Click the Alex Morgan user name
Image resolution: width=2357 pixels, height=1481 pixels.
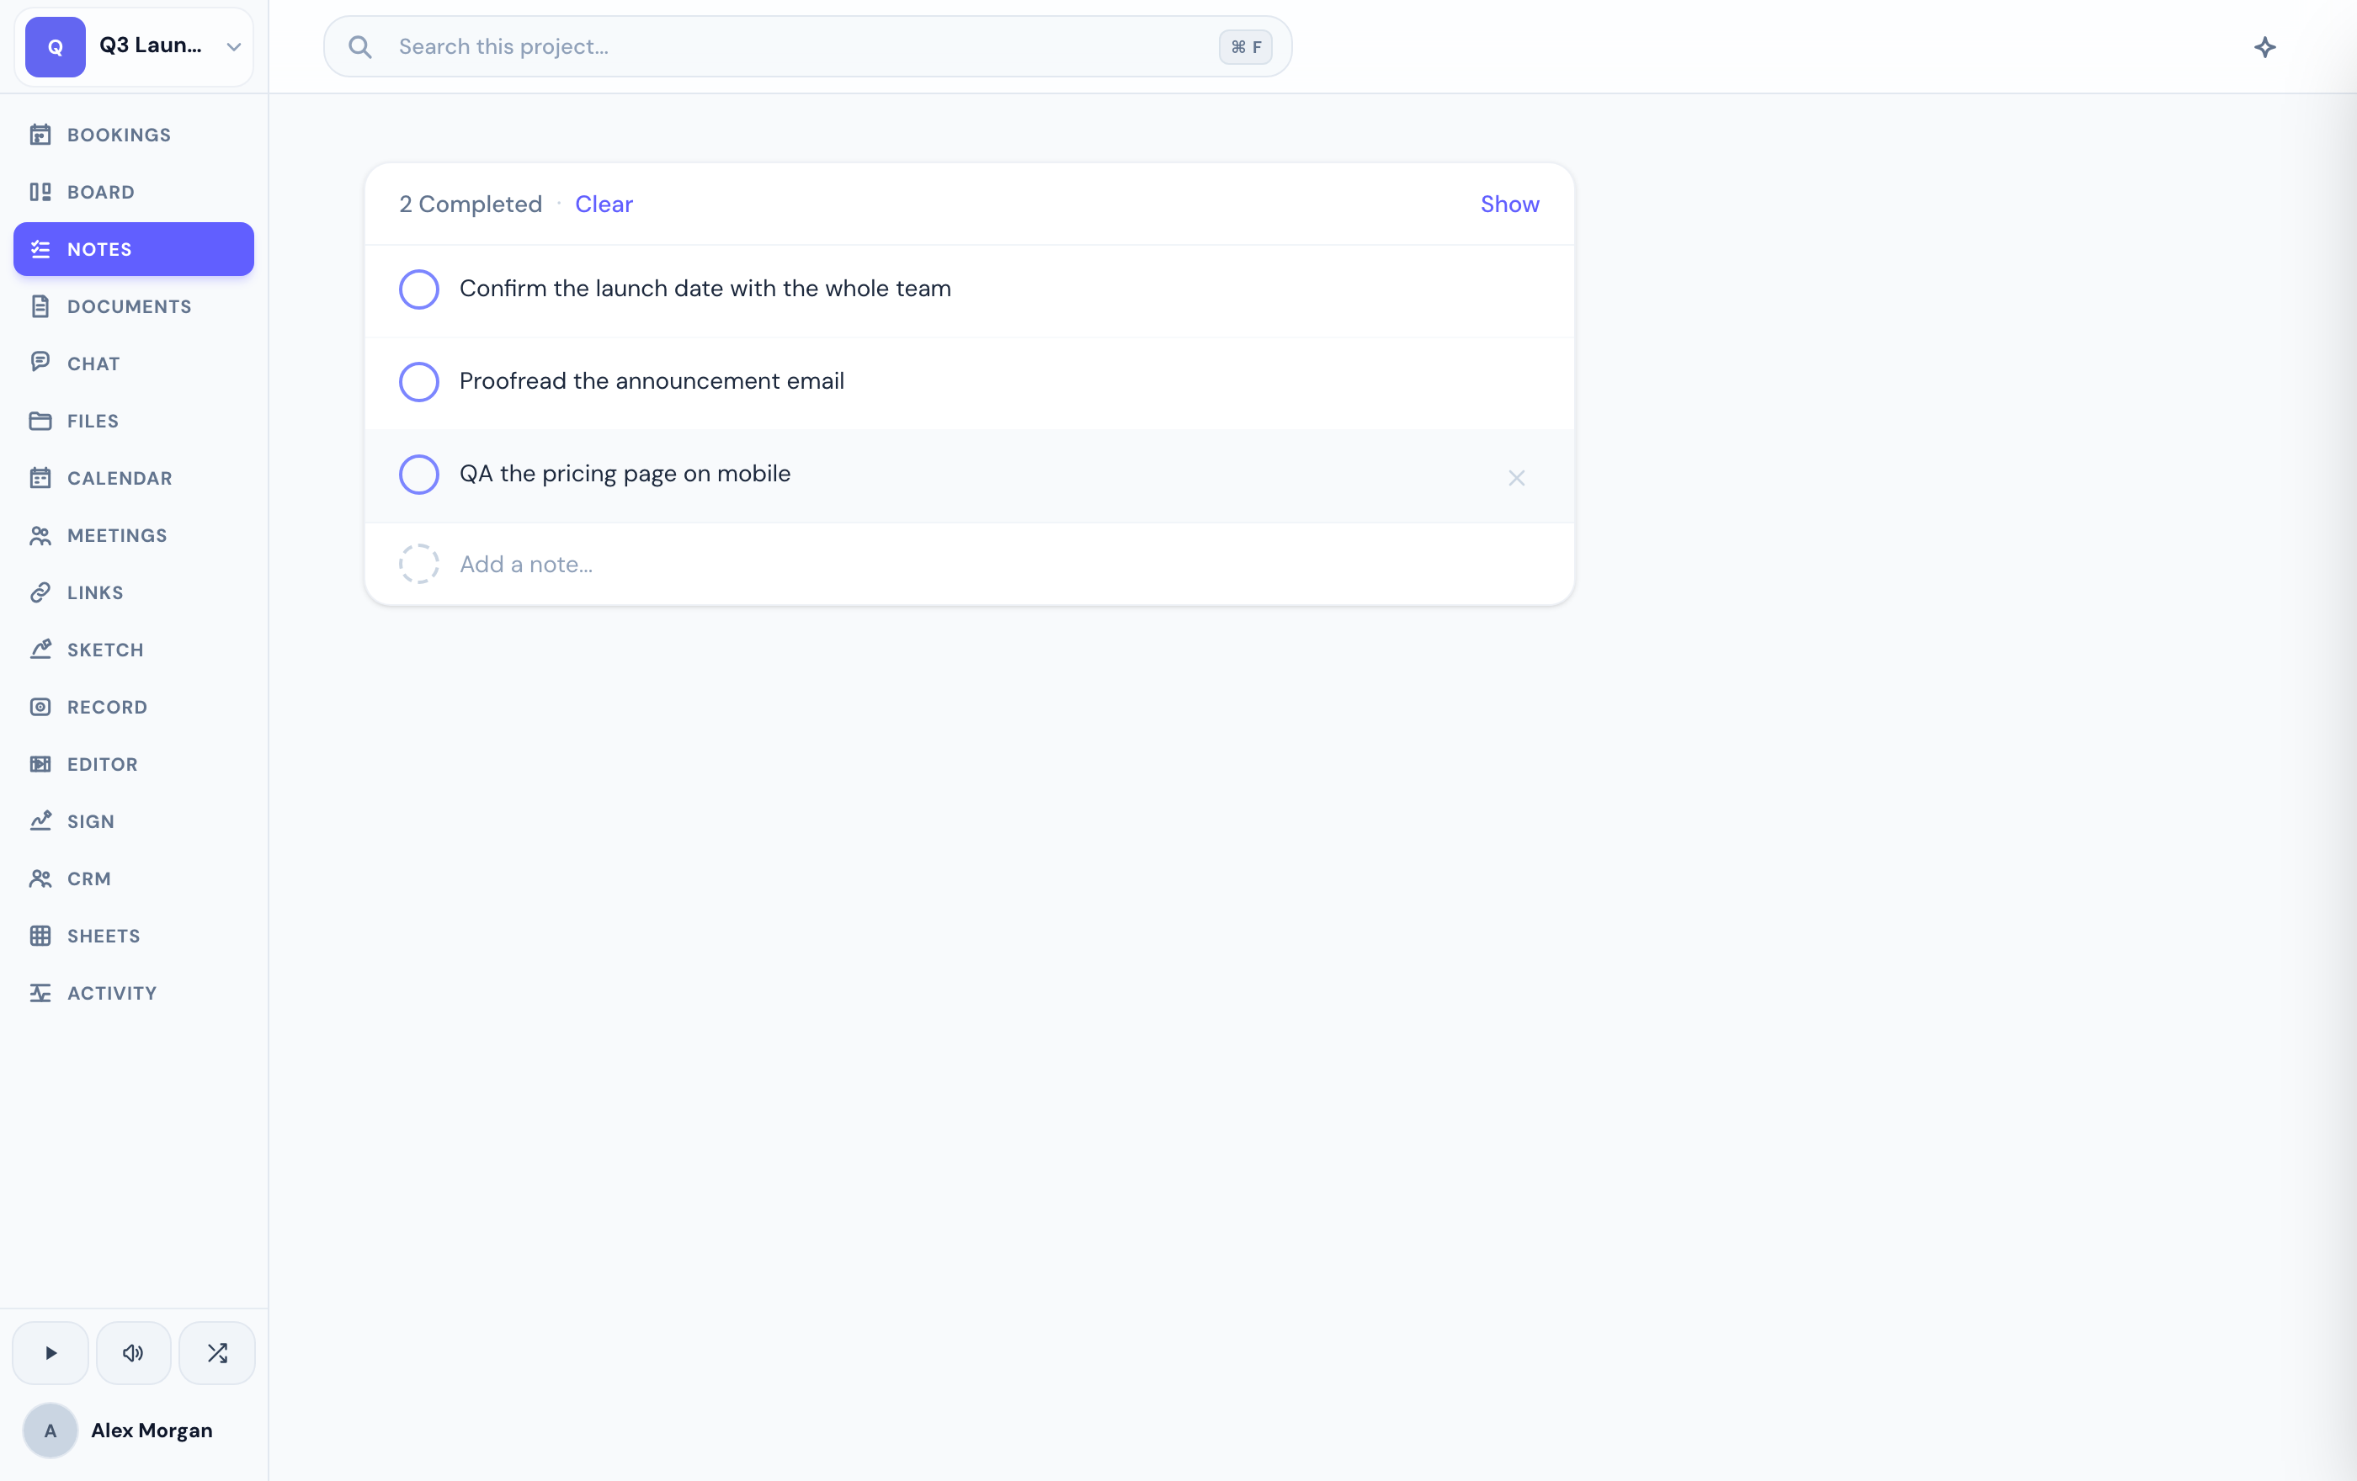pos(152,1431)
